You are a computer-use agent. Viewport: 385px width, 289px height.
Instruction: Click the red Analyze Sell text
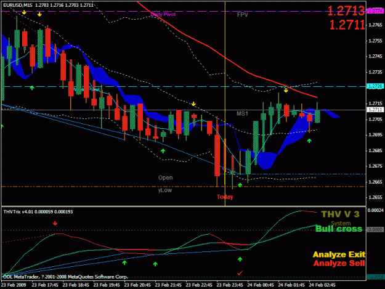coord(339,263)
